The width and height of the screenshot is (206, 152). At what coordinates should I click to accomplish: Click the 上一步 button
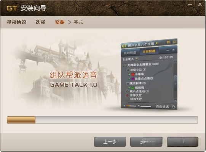coord(110,142)
